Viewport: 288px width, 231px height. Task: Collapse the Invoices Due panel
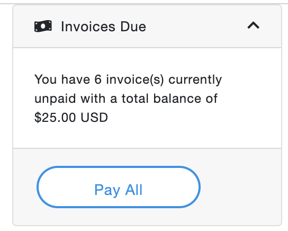[253, 25]
